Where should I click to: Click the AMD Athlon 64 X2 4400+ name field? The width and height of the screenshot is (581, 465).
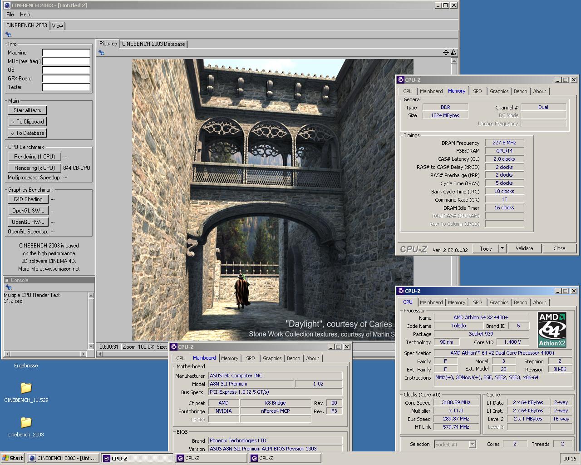click(481, 317)
